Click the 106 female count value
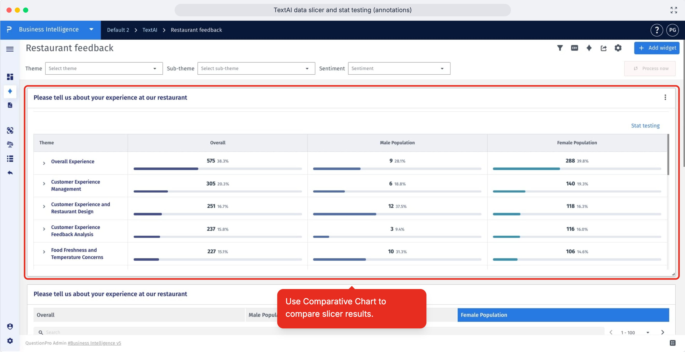Image resolution: width=685 pixels, height=352 pixels. (x=570, y=251)
